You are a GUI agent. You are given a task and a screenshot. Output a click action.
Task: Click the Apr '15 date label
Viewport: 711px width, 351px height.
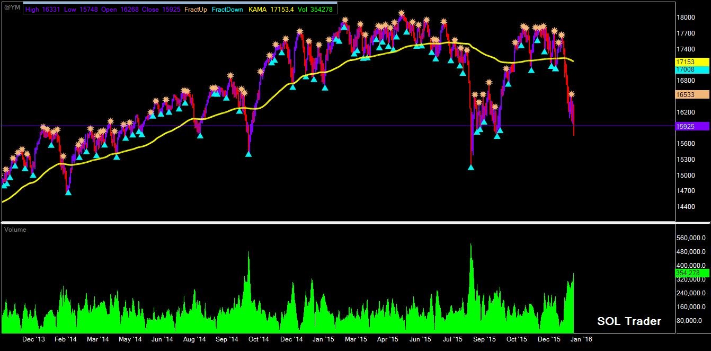[388, 339]
